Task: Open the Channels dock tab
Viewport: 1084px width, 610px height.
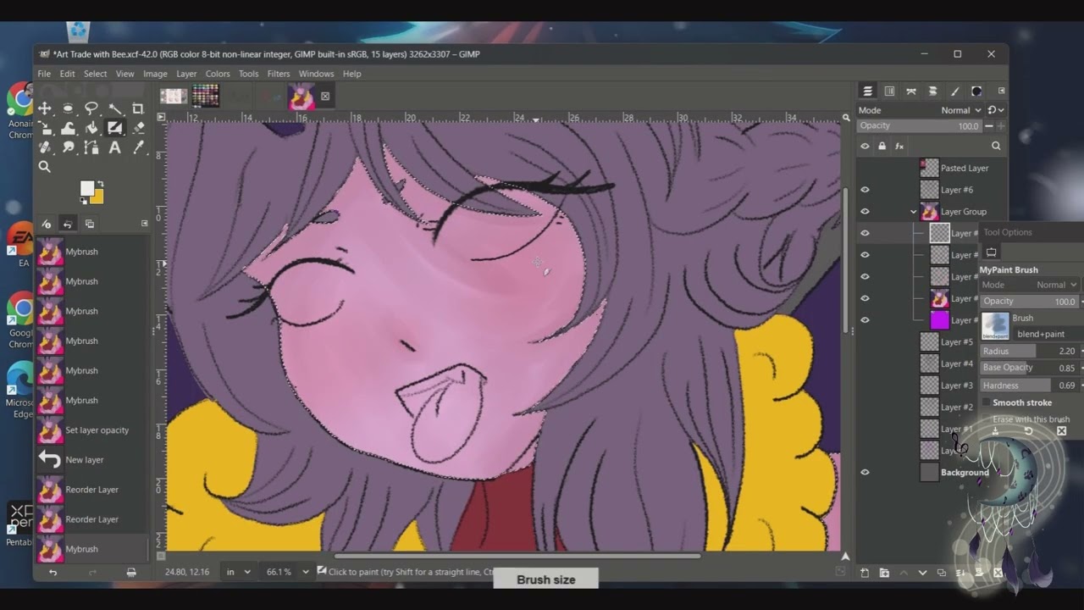Action: (889, 91)
